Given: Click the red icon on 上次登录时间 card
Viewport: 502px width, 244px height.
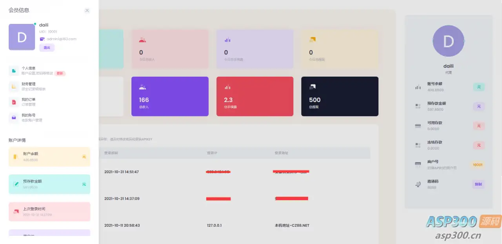Looking at the screenshot, I should point(16,212).
